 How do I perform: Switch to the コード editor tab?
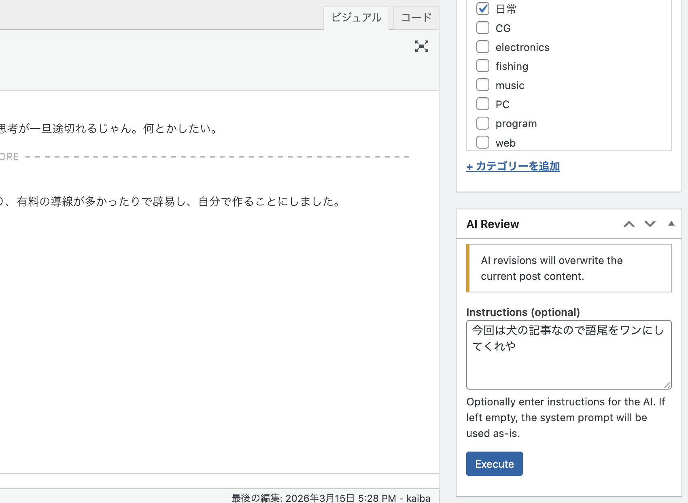(x=416, y=17)
